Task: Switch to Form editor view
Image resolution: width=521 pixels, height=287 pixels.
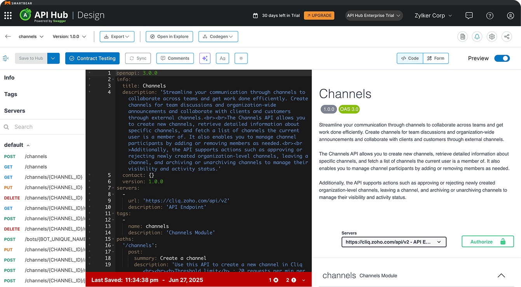Action: coord(436,58)
